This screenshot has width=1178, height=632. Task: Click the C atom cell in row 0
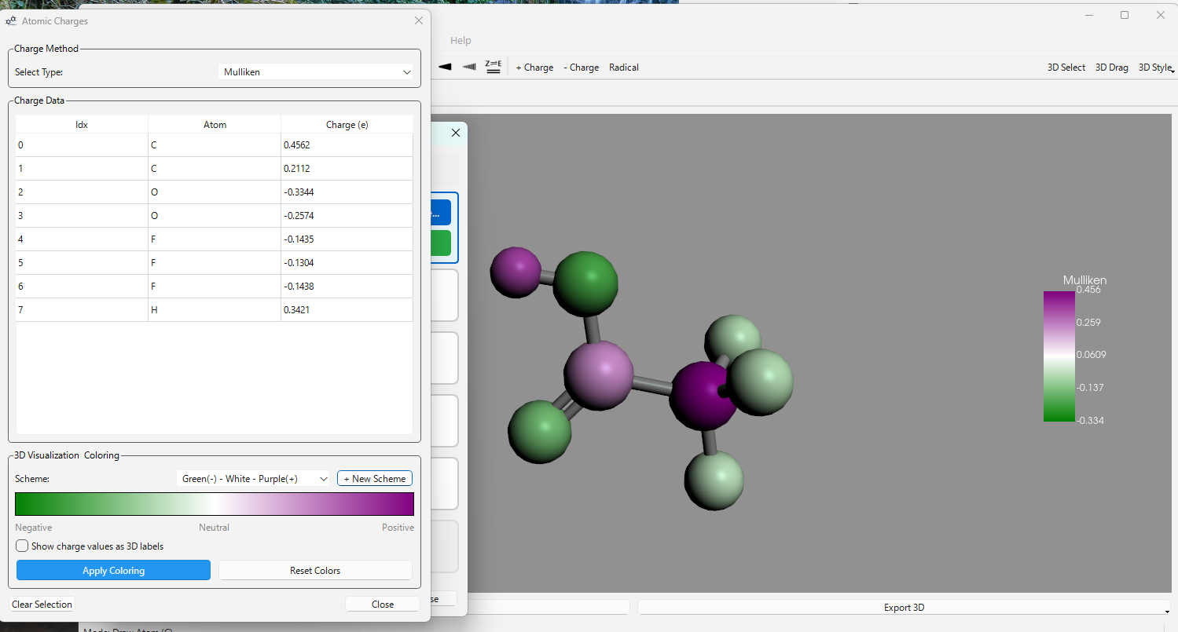pyautogui.click(x=215, y=145)
